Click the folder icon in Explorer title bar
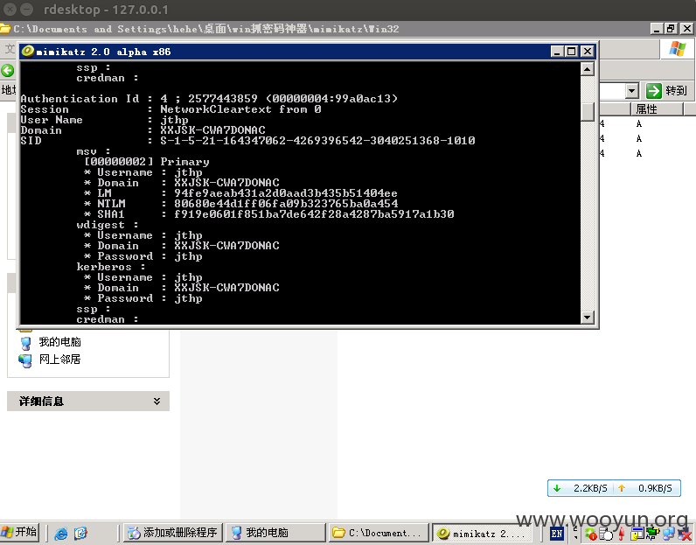The width and height of the screenshot is (696, 545). pos(5,29)
